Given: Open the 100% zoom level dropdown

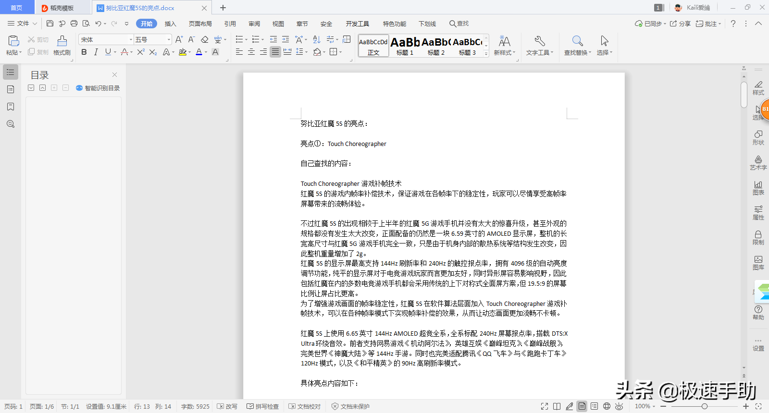Looking at the screenshot, I should click(x=645, y=406).
